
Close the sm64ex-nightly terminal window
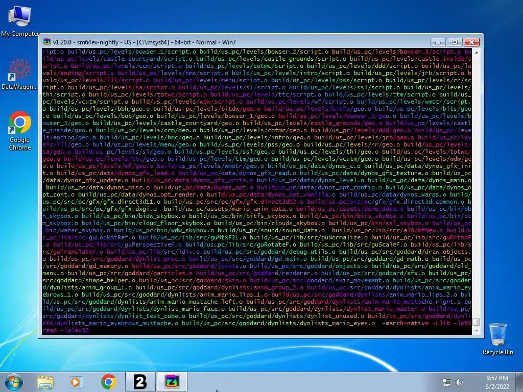point(471,42)
